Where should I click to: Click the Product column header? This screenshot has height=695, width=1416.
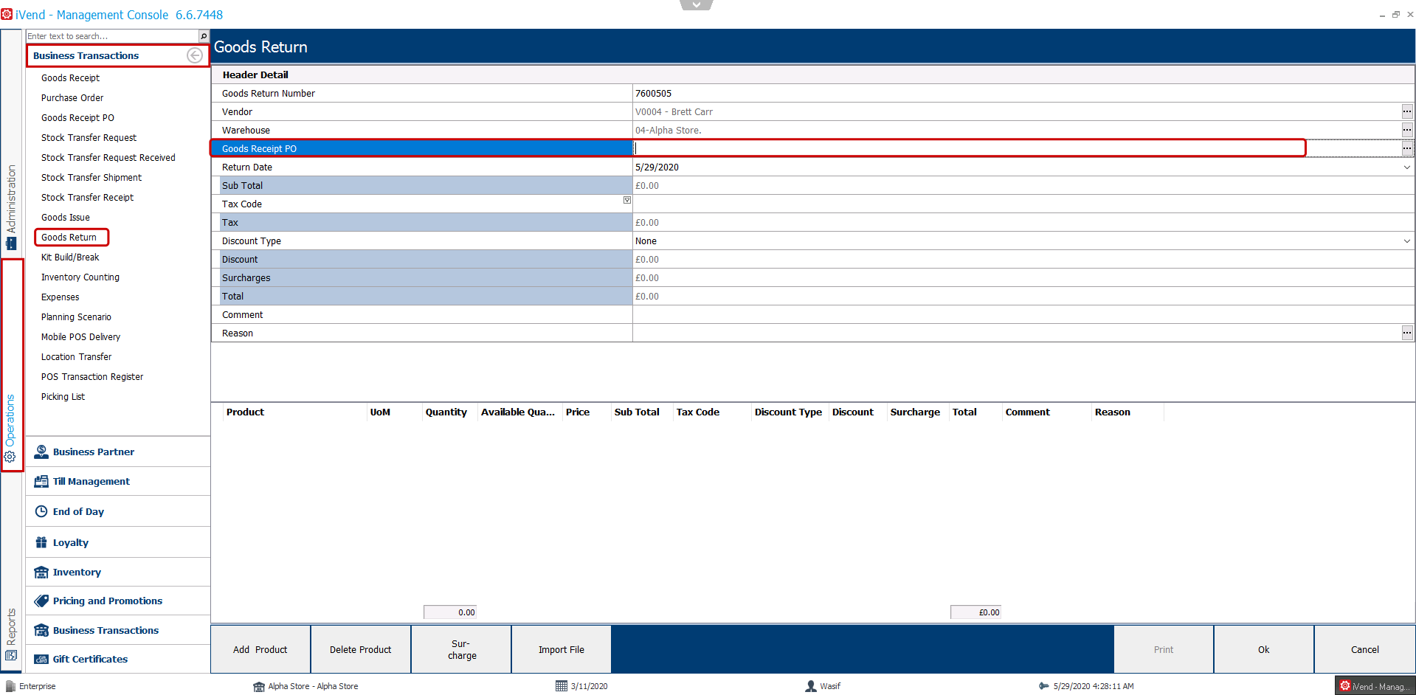point(295,412)
